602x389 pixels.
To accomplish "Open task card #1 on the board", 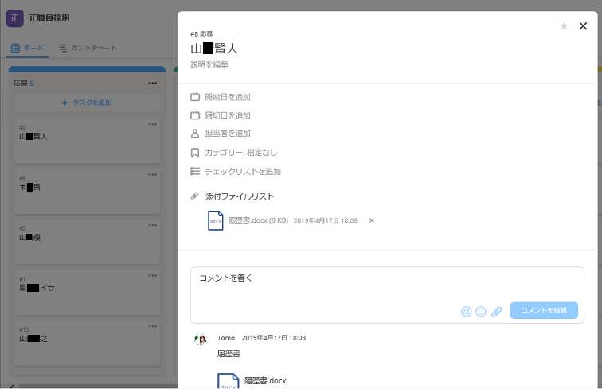I will (87, 293).
